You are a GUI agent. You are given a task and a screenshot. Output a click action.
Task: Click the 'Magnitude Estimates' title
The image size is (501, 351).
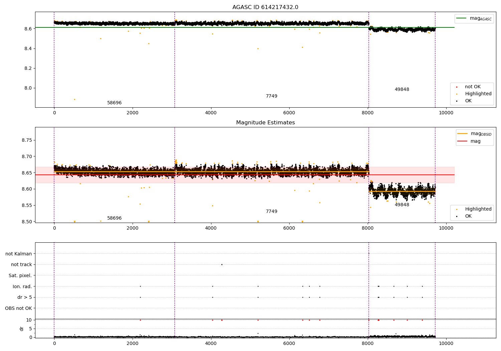tap(265, 123)
